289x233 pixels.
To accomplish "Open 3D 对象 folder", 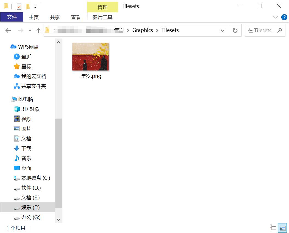I will [x=27, y=109].
